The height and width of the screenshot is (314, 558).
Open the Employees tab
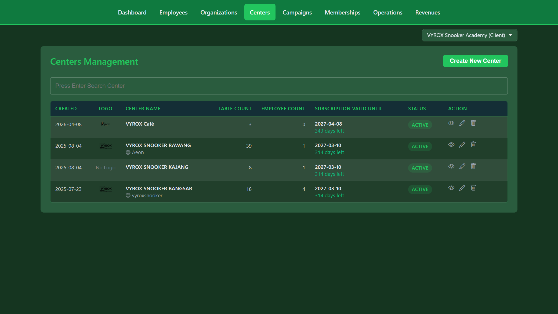coord(173,12)
